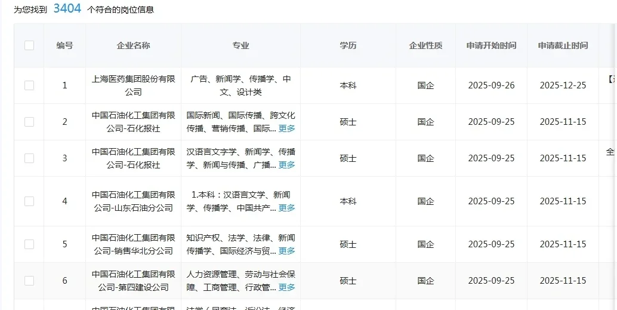The width and height of the screenshot is (617, 310).
Task: Click the 申请截止时间 column header
Action: (563, 45)
